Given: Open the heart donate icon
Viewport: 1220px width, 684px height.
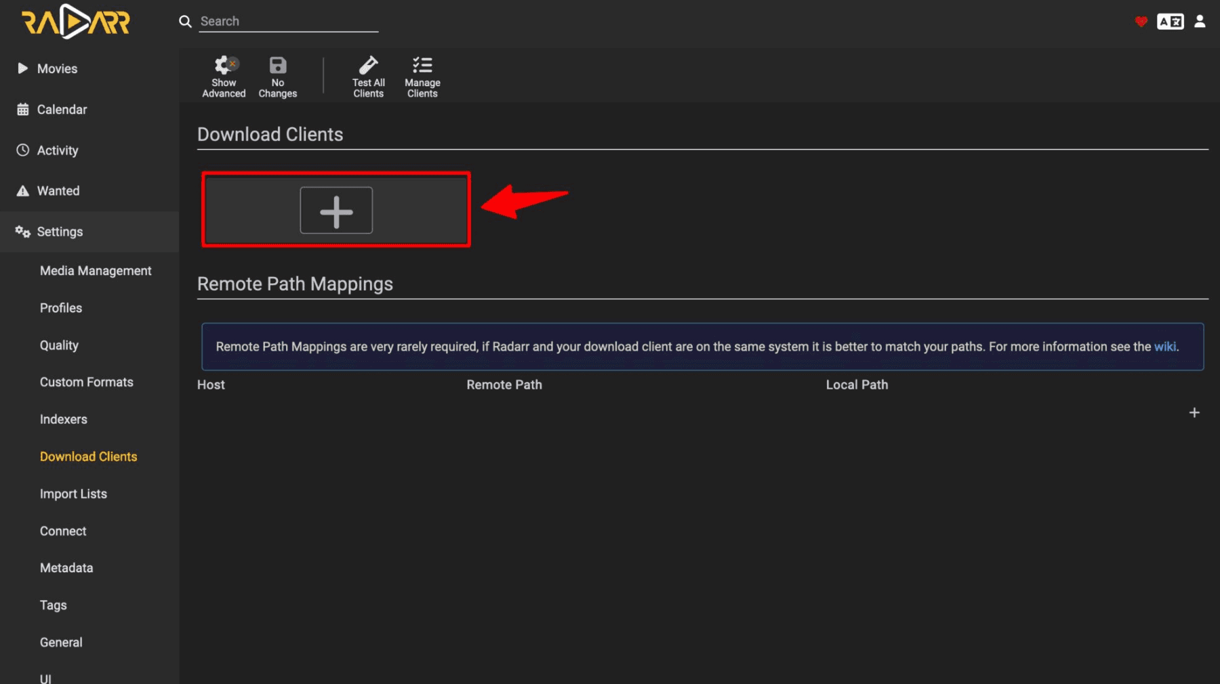Looking at the screenshot, I should click(1141, 22).
